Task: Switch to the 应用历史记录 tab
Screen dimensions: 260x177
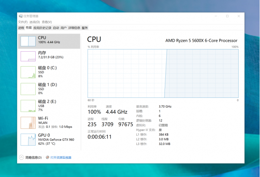Action: [x=42, y=28]
